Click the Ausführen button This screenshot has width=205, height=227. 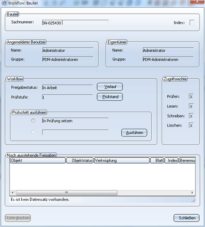pos(134,133)
